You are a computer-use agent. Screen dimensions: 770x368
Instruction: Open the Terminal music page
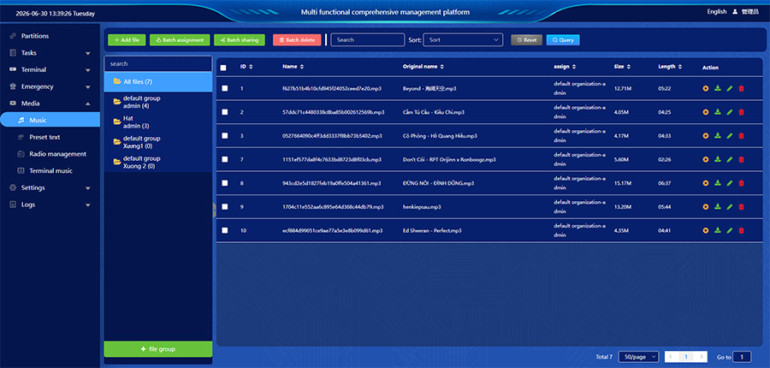click(x=50, y=171)
